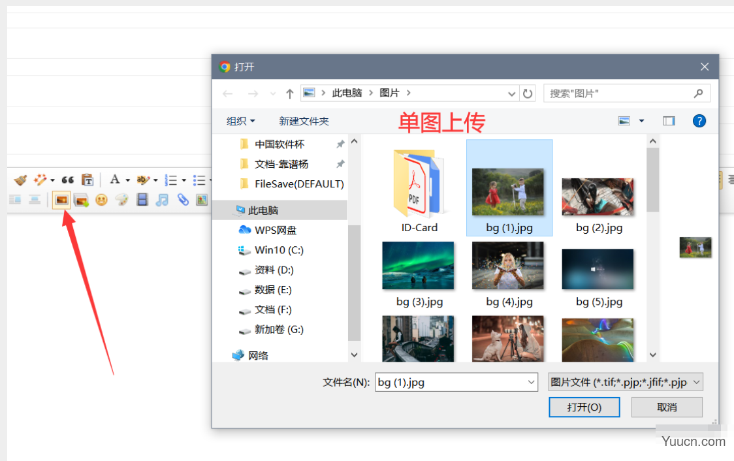Screen dimensions: 734x461
Task: Click the ordered list icon
Action: [x=171, y=180]
